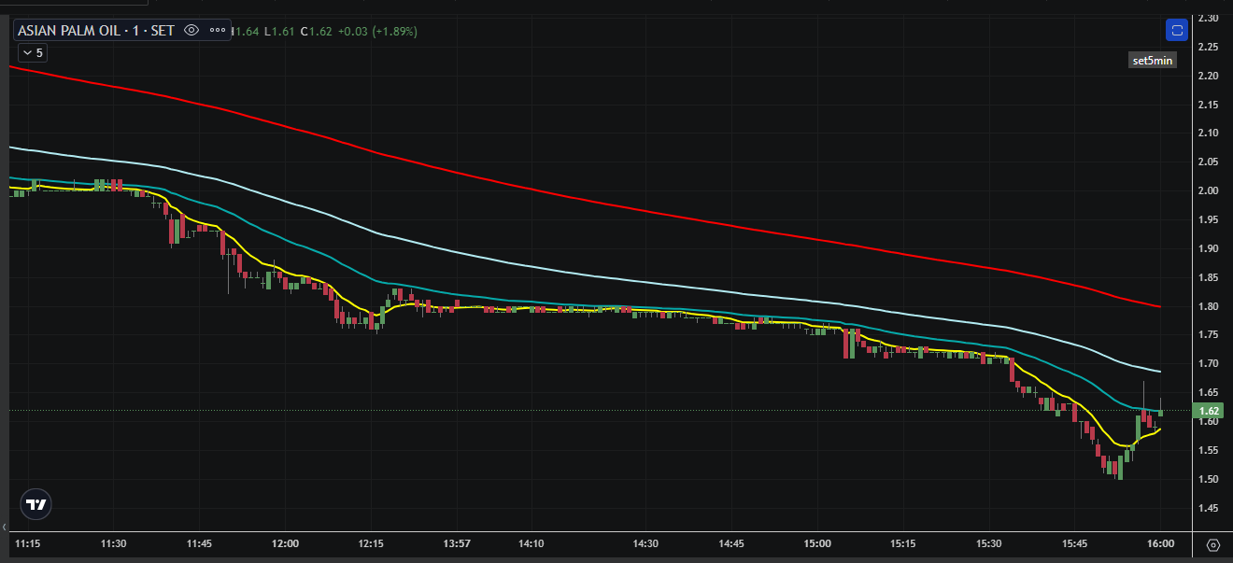Click the close value C1.62
The image size is (1233, 563).
pos(316,31)
